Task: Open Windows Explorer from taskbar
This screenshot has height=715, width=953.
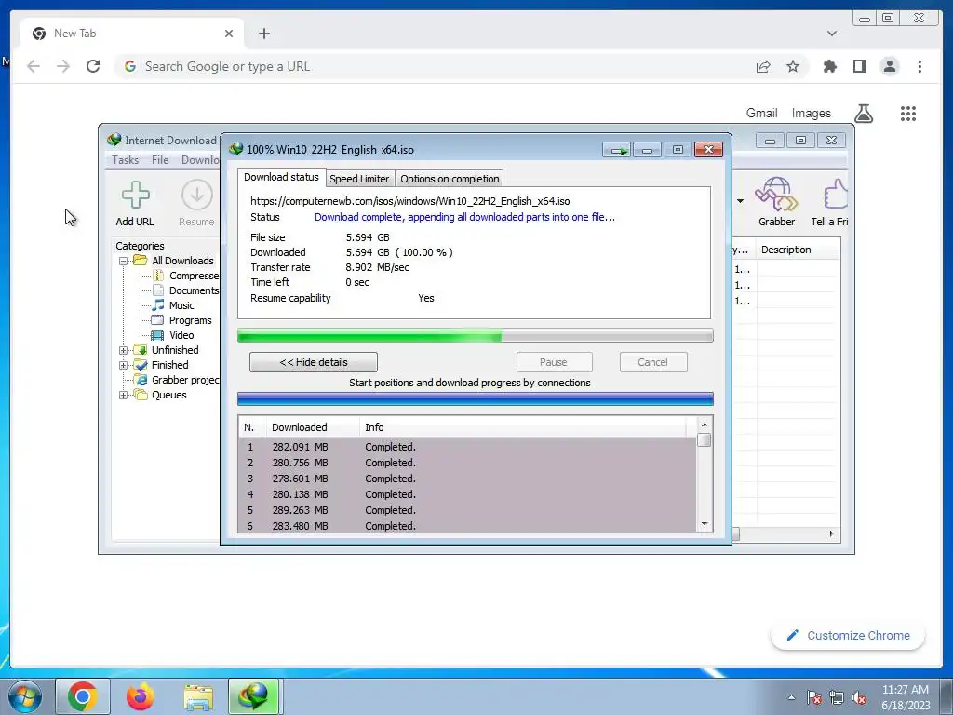Action: pyautogui.click(x=198, y=696)
